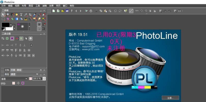This screenshot has width=206, height=102.
Task: Switch to the 页面 tab
Action: [13, 70]
